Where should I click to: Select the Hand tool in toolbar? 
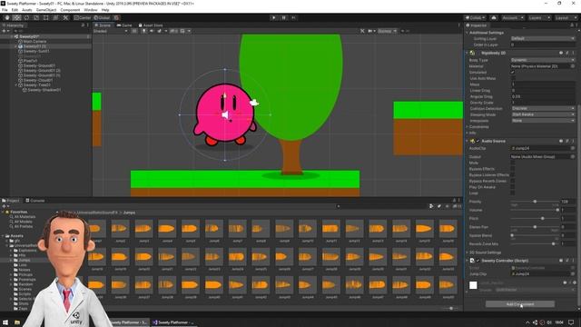pos(6,17)
